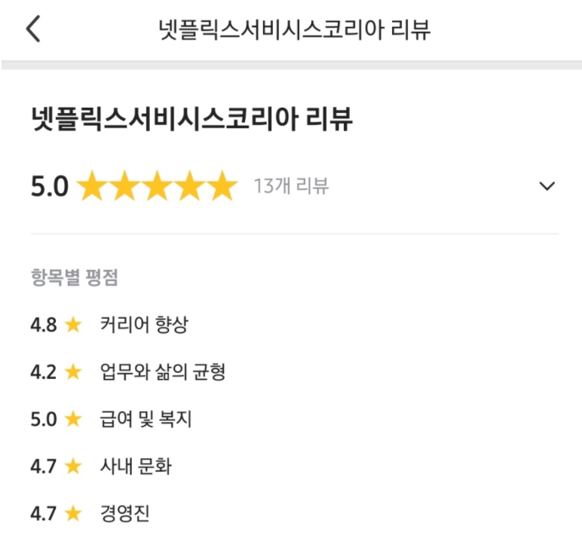The height and width of the screenshot is (547, 582).
Task: Tap the 항목별 평점 subheading
Action: click(74, 278)
